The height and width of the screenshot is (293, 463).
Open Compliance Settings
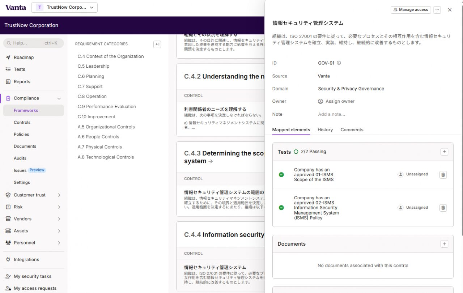[x=22, y=183]
